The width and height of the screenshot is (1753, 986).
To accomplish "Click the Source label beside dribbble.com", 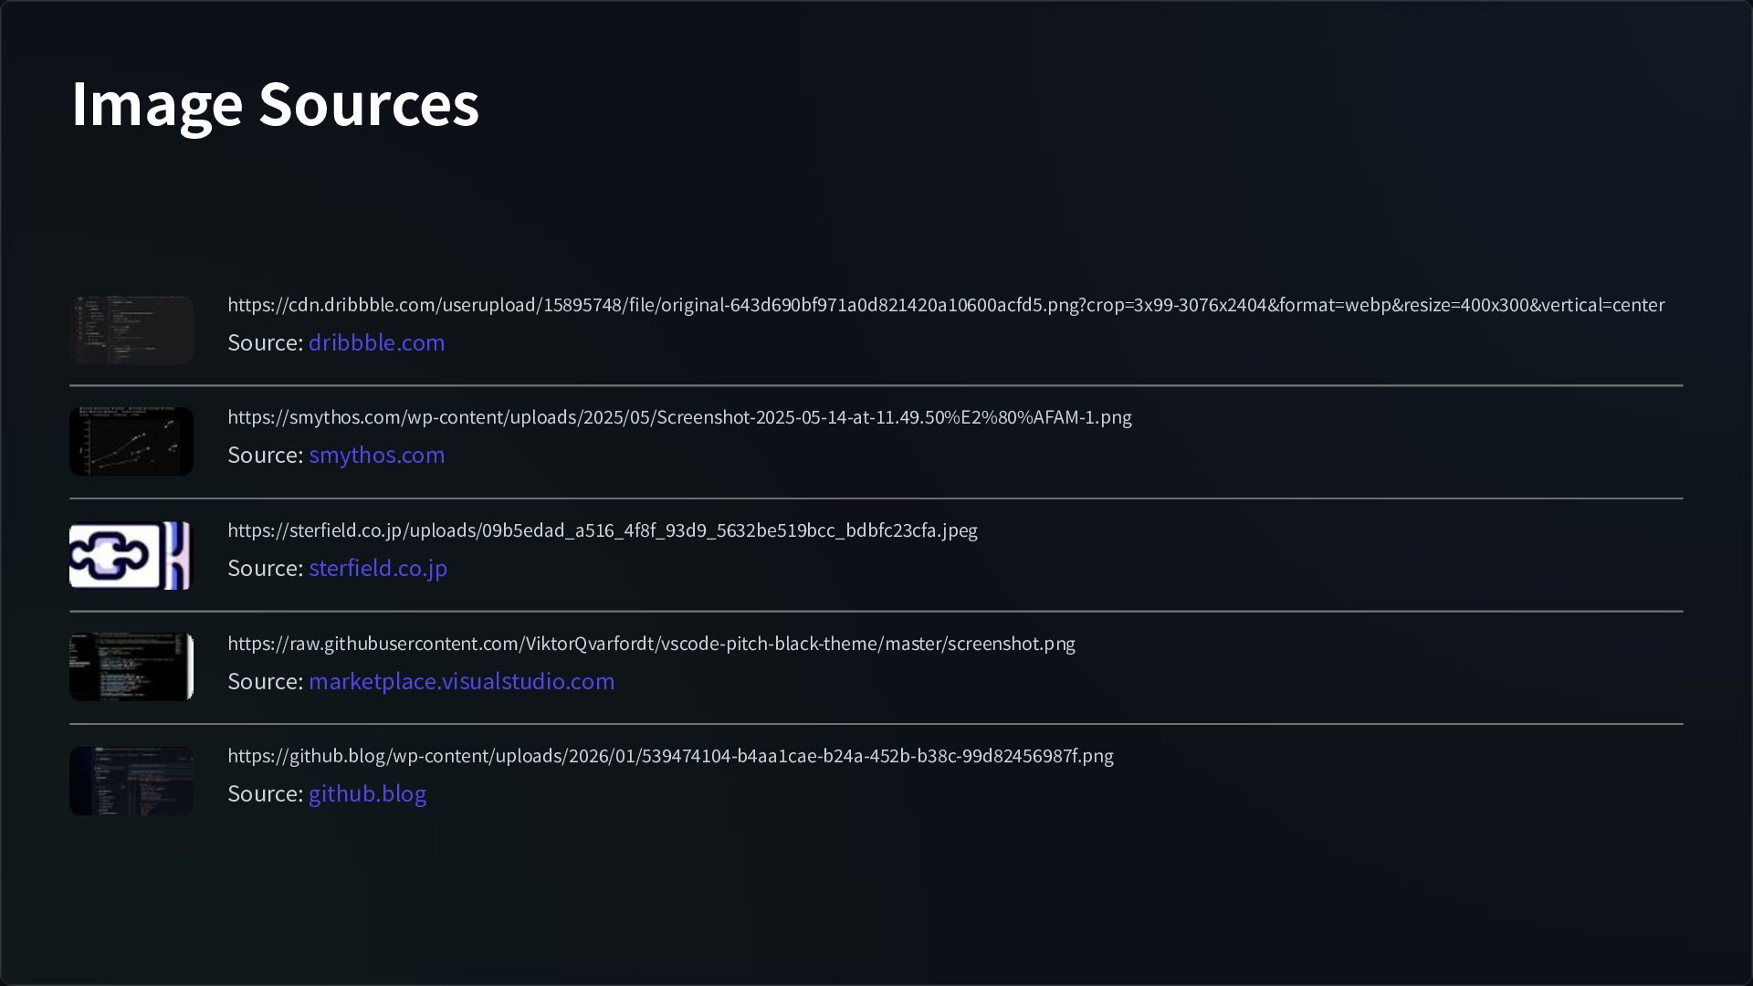I will 265,342.
